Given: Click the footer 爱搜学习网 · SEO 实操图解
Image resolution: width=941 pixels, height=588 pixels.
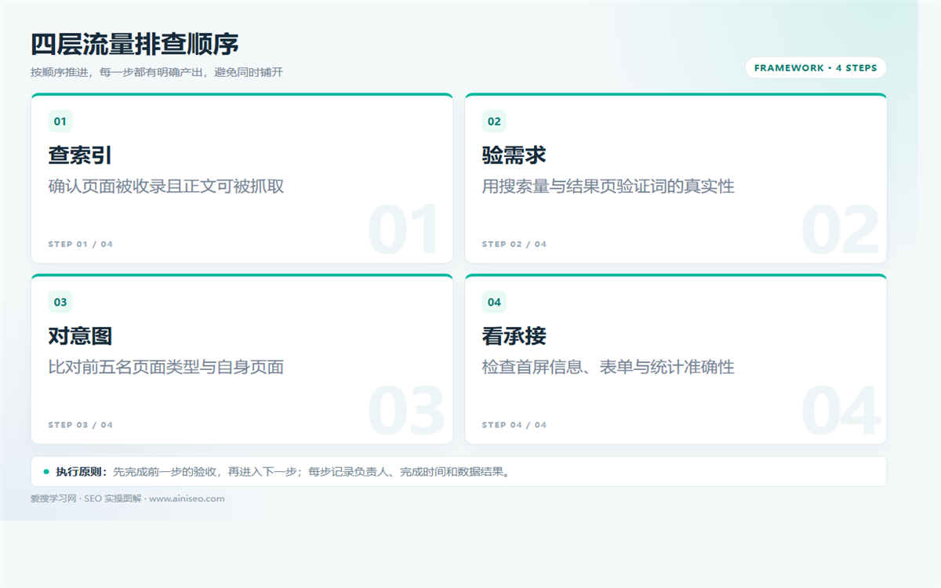Looking at the screenshot, I should click(x=86, y=499).
